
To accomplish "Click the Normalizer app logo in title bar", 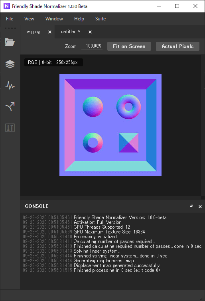I will 7,6.
